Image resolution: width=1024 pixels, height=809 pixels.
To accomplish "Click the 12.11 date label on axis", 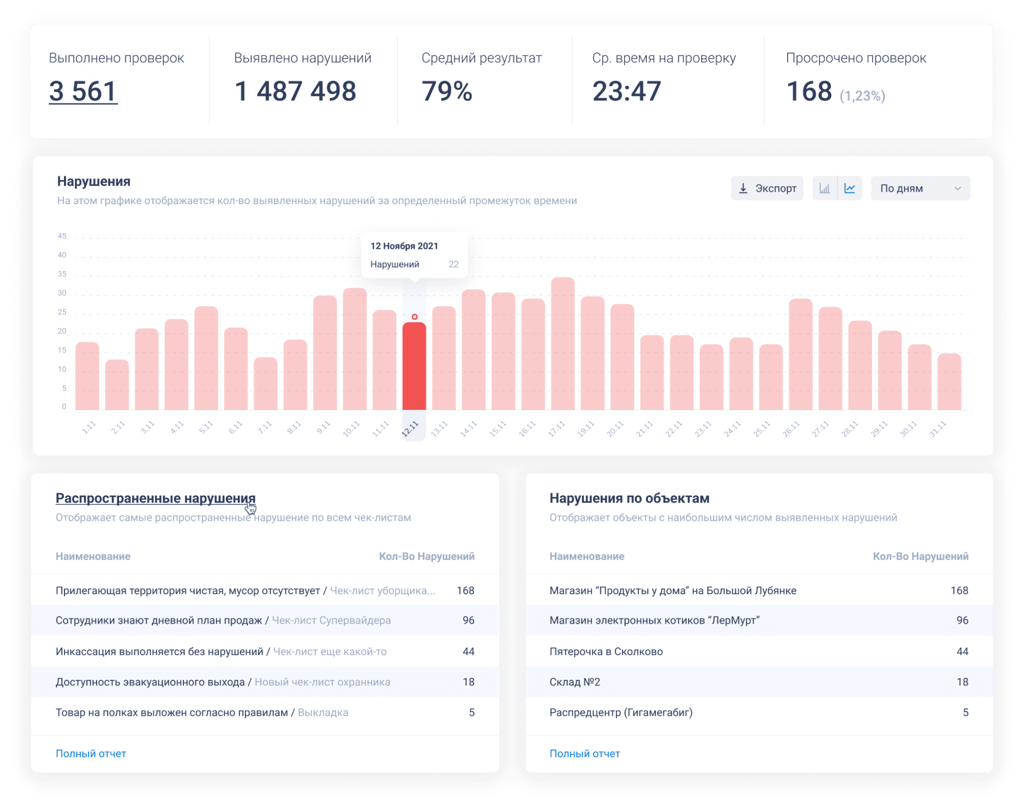I will coord(410,428).
